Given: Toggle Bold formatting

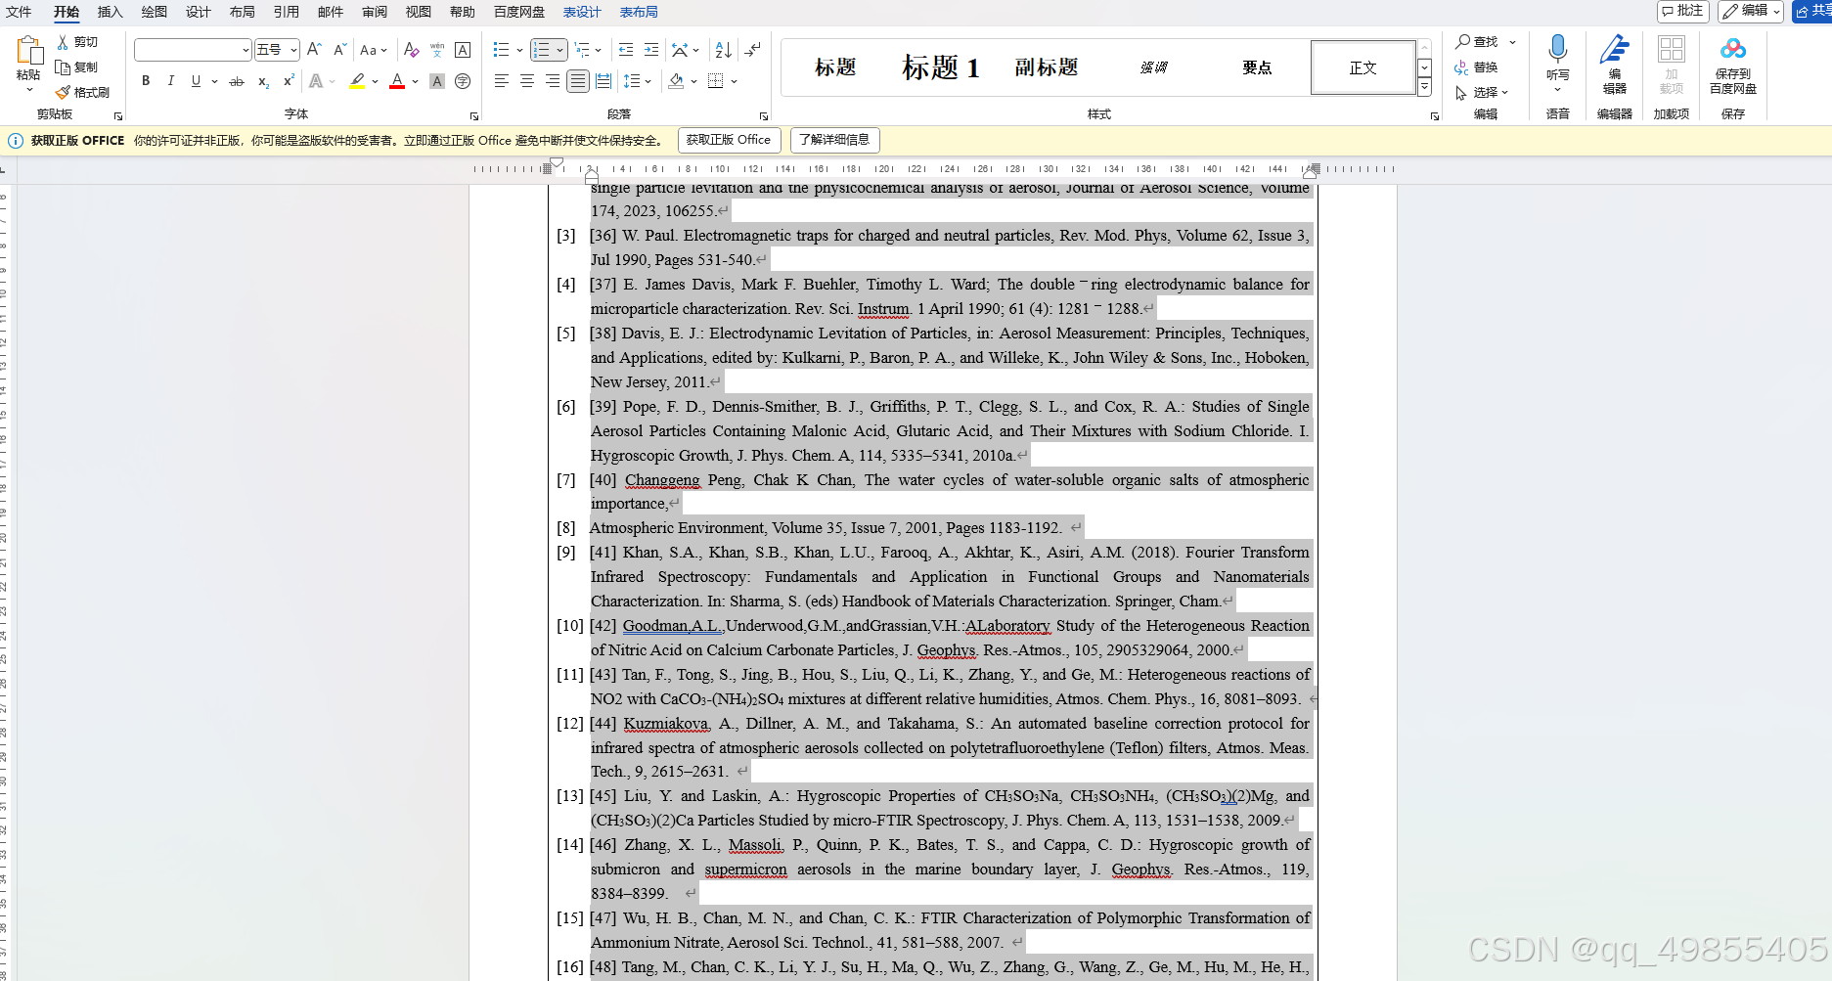Looking at the screenshot, I should (x=146, y=81).
